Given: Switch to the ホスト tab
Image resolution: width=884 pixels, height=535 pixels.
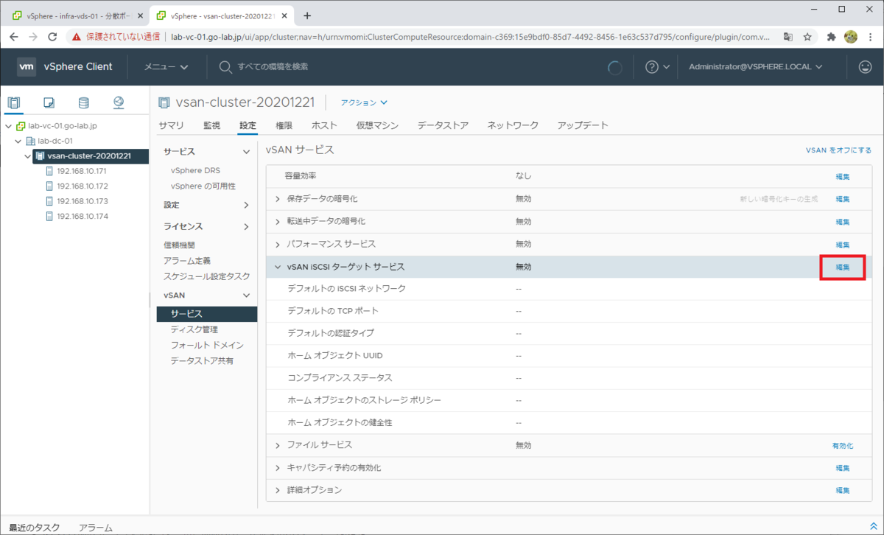Looking at the screenshot, I should pos(324,125).
